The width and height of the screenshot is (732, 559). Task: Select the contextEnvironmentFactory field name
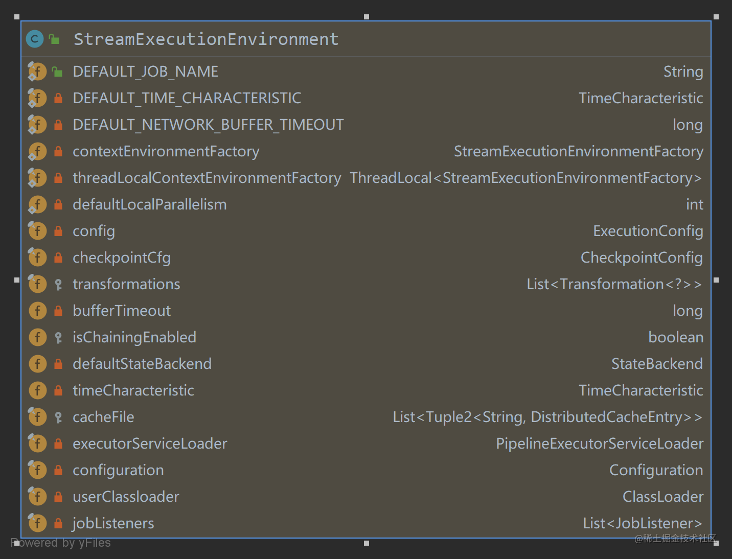pyautogui.click(x=166, y=152)
